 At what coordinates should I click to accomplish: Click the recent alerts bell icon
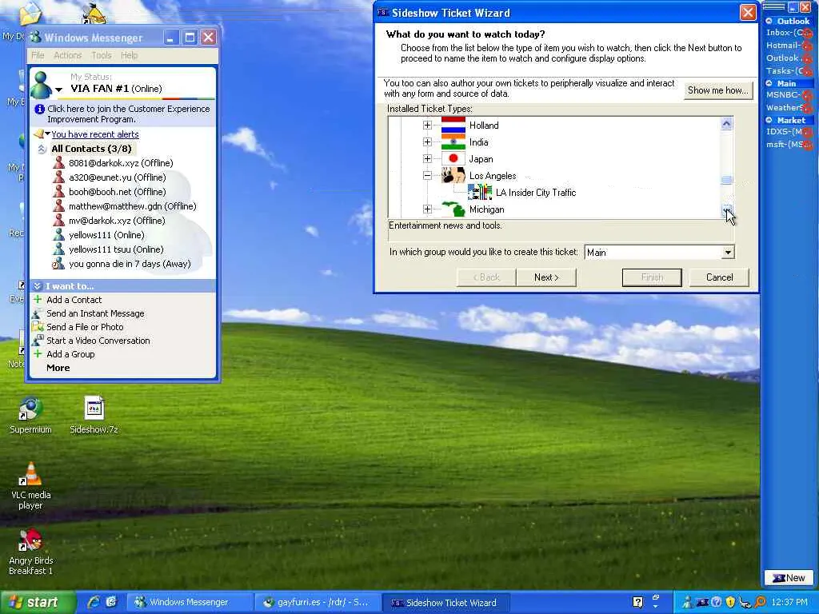(x=38, y=134)
